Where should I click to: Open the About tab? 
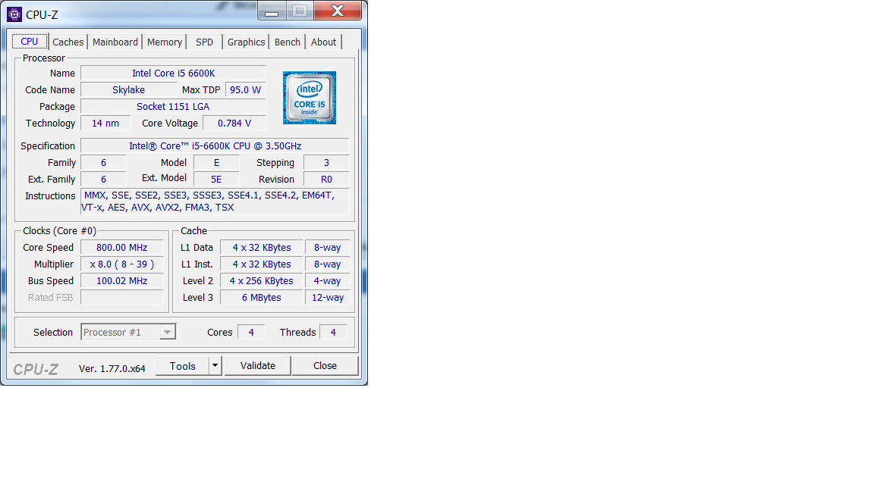point(324,42)
